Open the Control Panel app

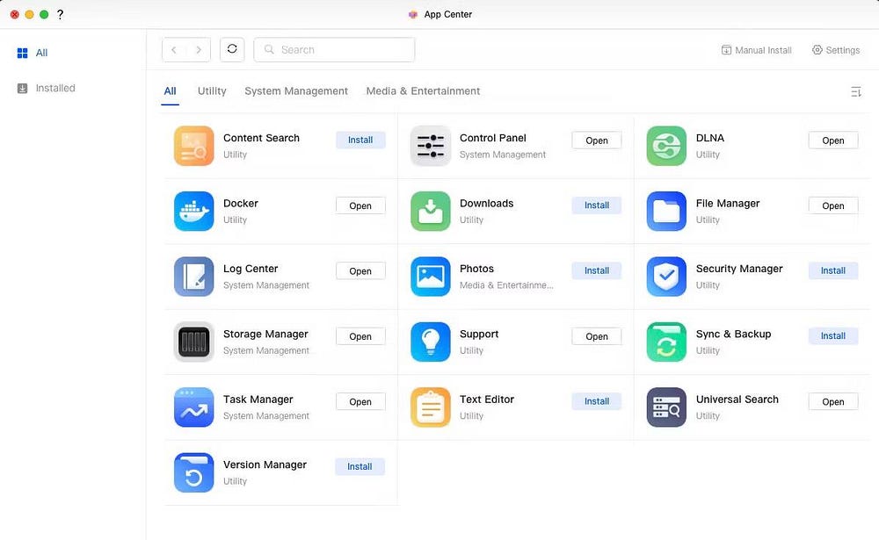(597, 140)
